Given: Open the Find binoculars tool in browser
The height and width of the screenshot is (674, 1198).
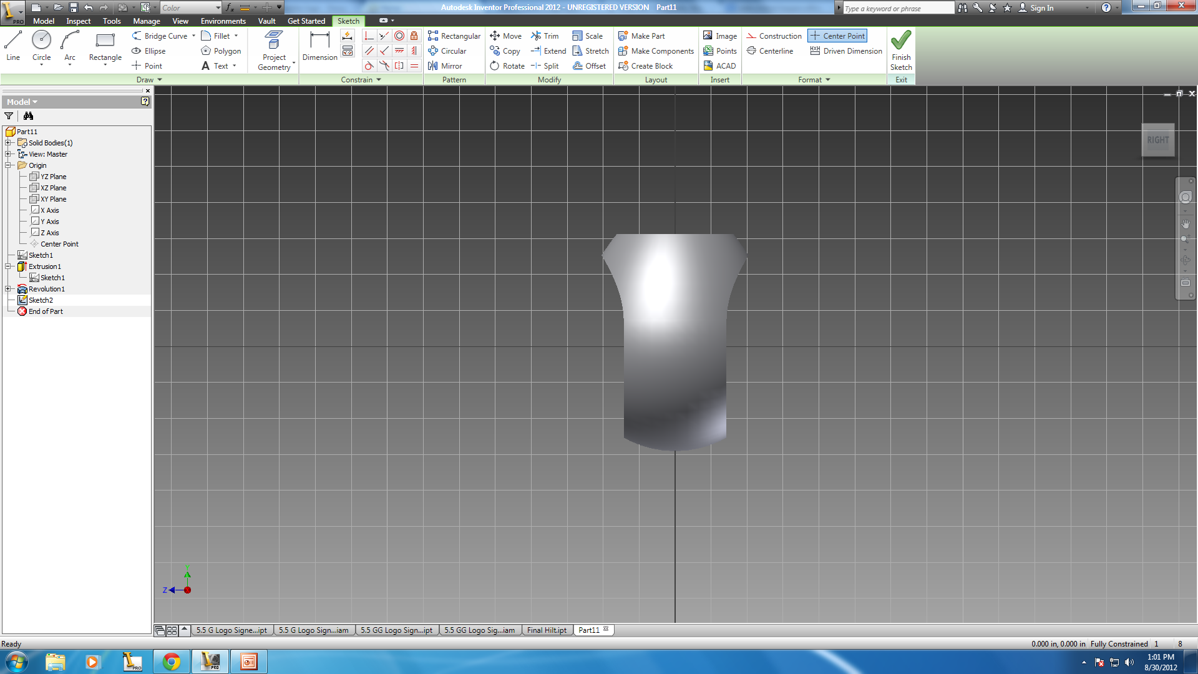Looking at the screenshot, I should tap(28, 115).
